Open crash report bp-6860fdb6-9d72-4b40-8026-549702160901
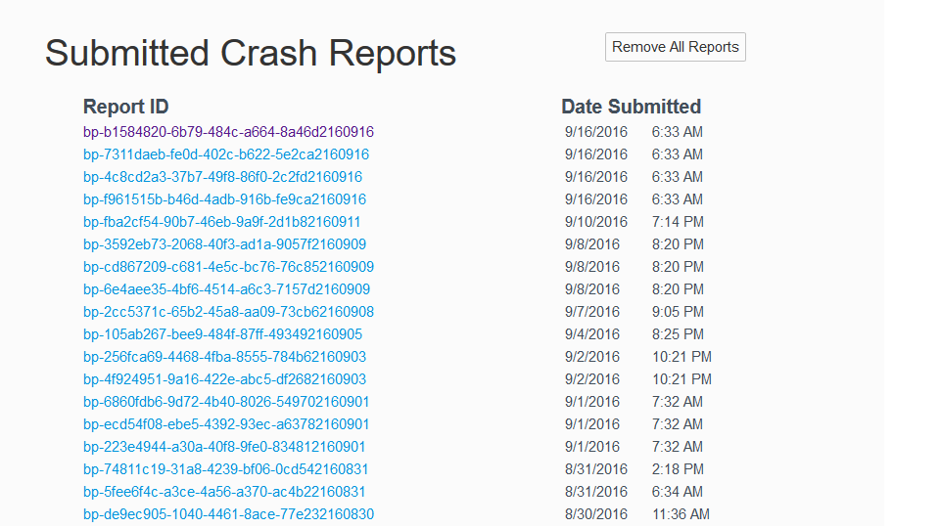 (x=226, y=402)
